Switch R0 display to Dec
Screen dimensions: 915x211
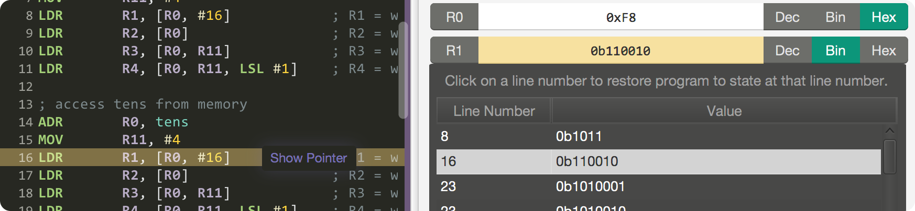click(x=787, y=17)
